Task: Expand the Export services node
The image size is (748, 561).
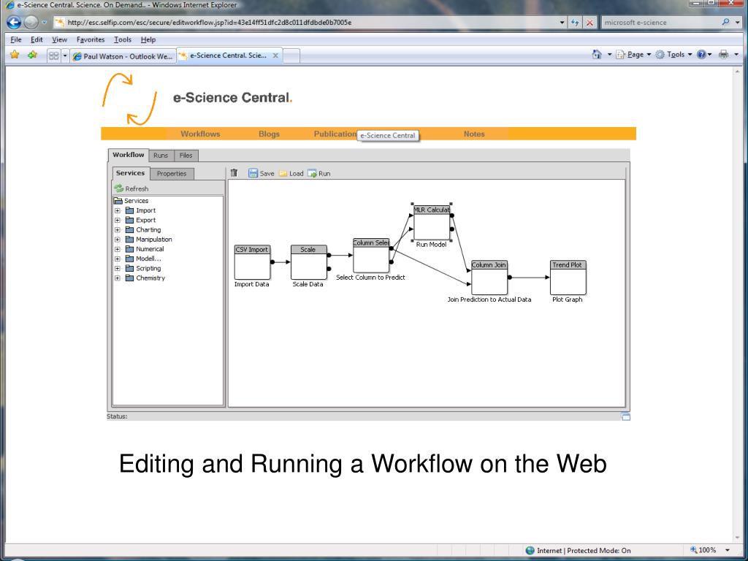Action: tap(118, 220)
